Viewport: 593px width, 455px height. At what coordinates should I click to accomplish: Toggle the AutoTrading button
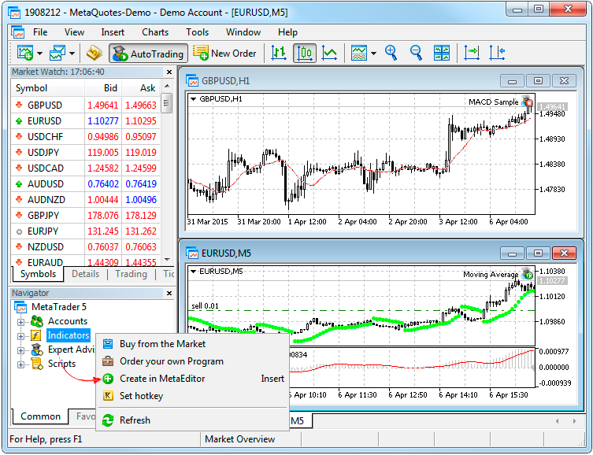148,54
